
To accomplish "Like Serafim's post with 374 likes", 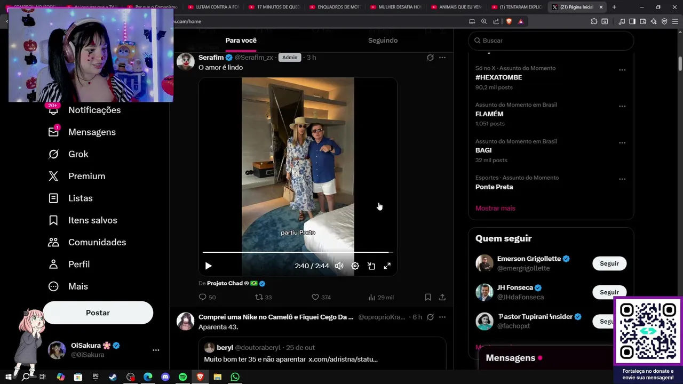I will point(321,297).
